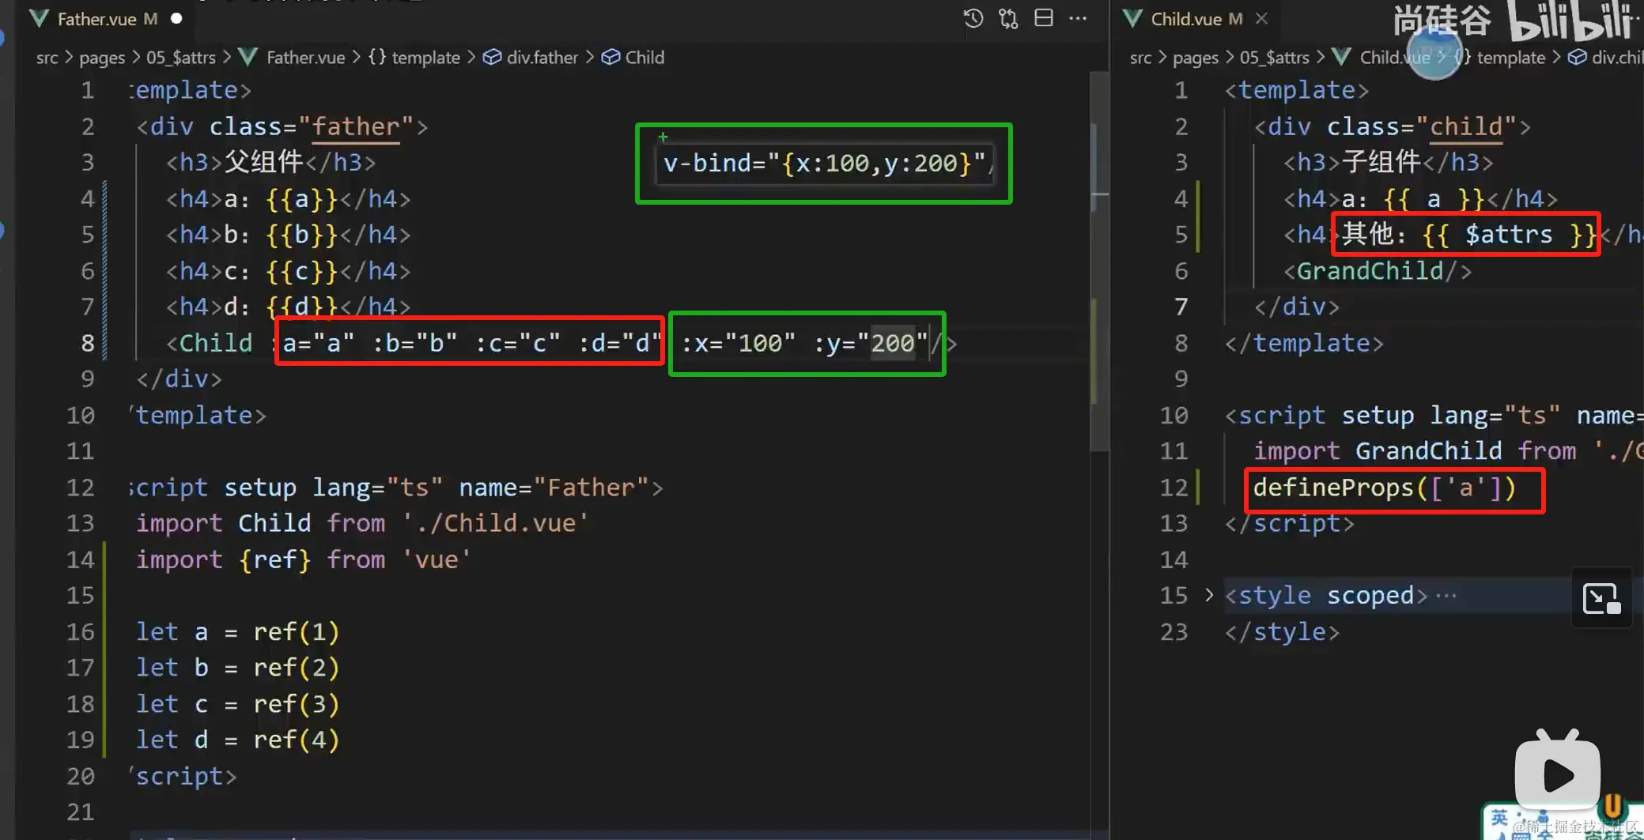Click the GrandChild tag in Child.vue
This screenshot has width=1644, height=840.
(x=1377, y=271)
